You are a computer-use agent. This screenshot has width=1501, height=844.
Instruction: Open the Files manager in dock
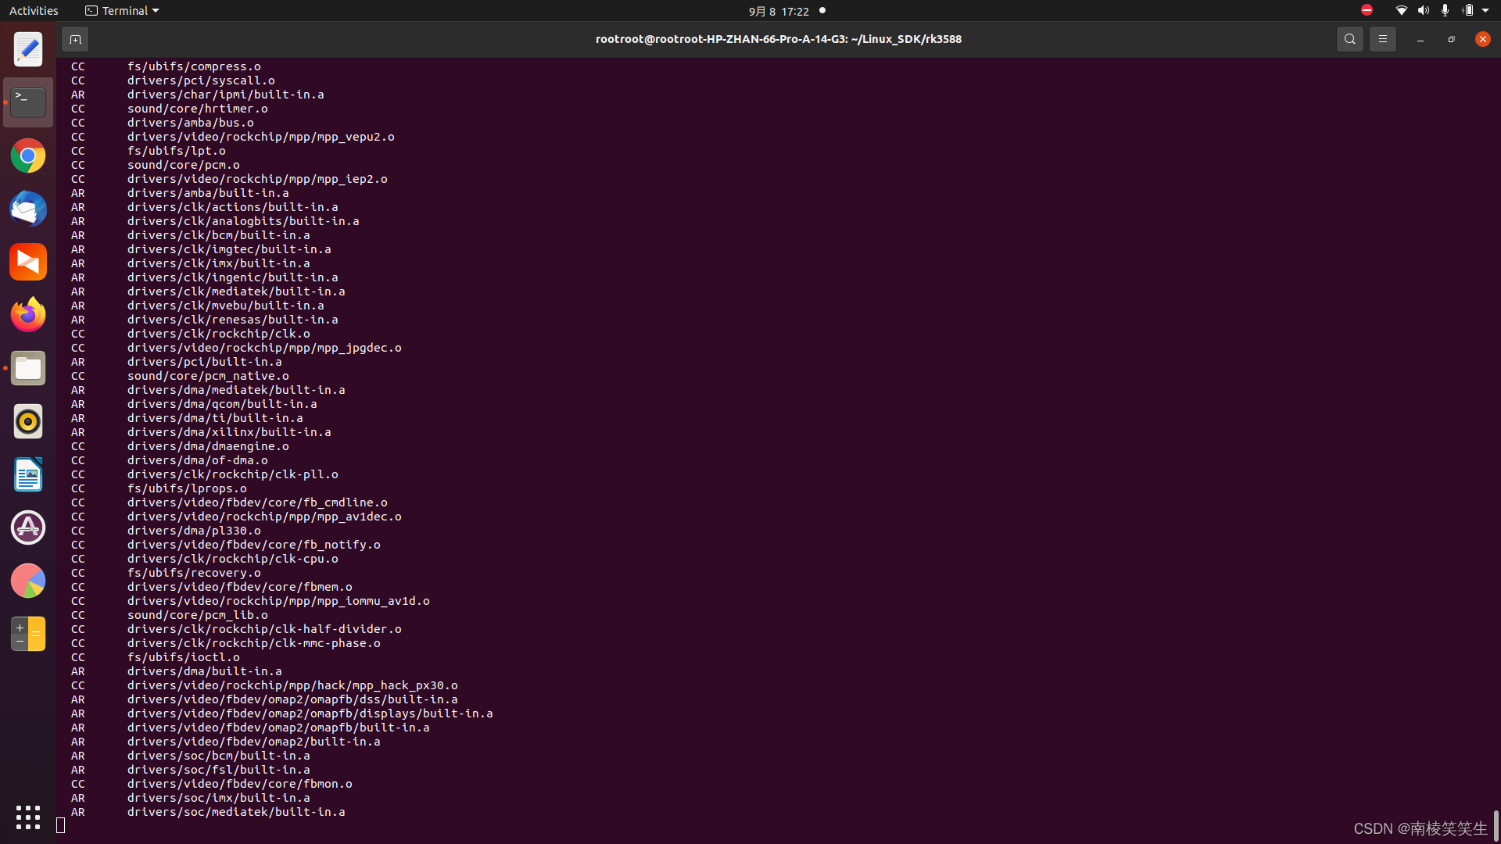tap(28, 368)
